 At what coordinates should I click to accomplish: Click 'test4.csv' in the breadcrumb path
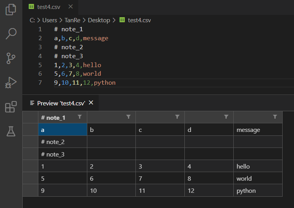[x=139, y=20]
